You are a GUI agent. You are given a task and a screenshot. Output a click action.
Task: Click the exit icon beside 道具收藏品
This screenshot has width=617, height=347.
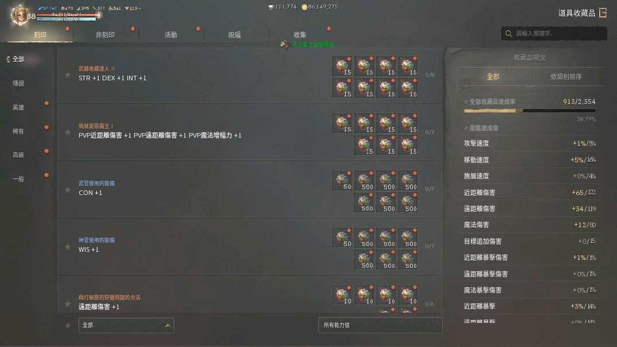tap(603, 13)
